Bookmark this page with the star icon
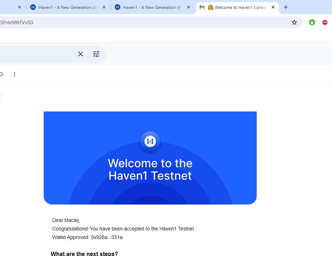The height and width of the screenshot is (256, 332). point(294,22)
